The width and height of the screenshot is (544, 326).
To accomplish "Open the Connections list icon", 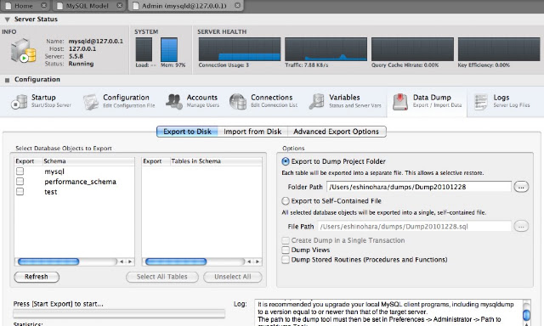I will 238,102.
